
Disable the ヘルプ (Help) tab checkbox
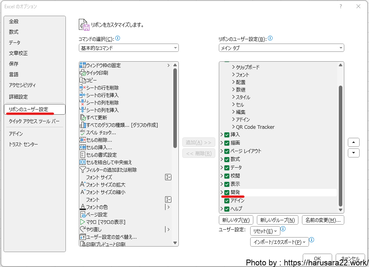pyautogui.click(x=227, y=209)
